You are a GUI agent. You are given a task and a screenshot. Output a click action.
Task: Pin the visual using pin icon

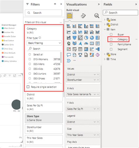pyautogui.click(x=5, y=75)
